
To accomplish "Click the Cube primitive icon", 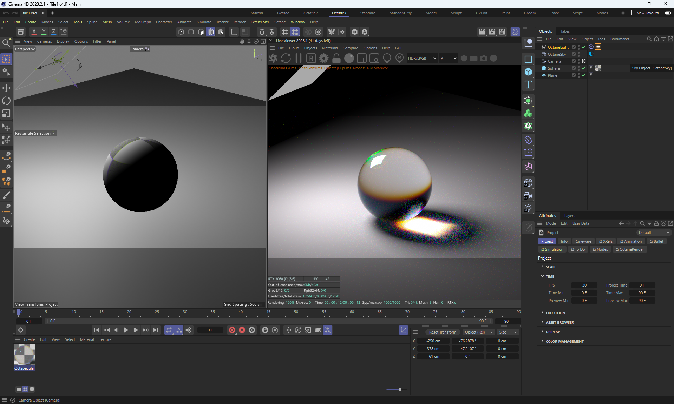I will point(528,72).
